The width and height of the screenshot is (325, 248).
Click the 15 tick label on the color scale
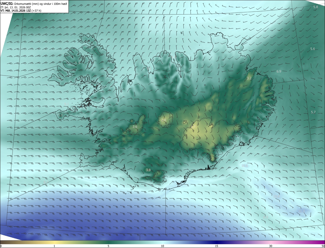pyautogui.click(x=217, y=246)
